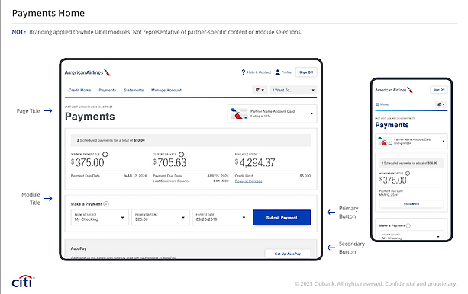This screenshot has width=468, height=294.
Task: Click the desktop $375.00 minimum payment amount
Action: 88,163
